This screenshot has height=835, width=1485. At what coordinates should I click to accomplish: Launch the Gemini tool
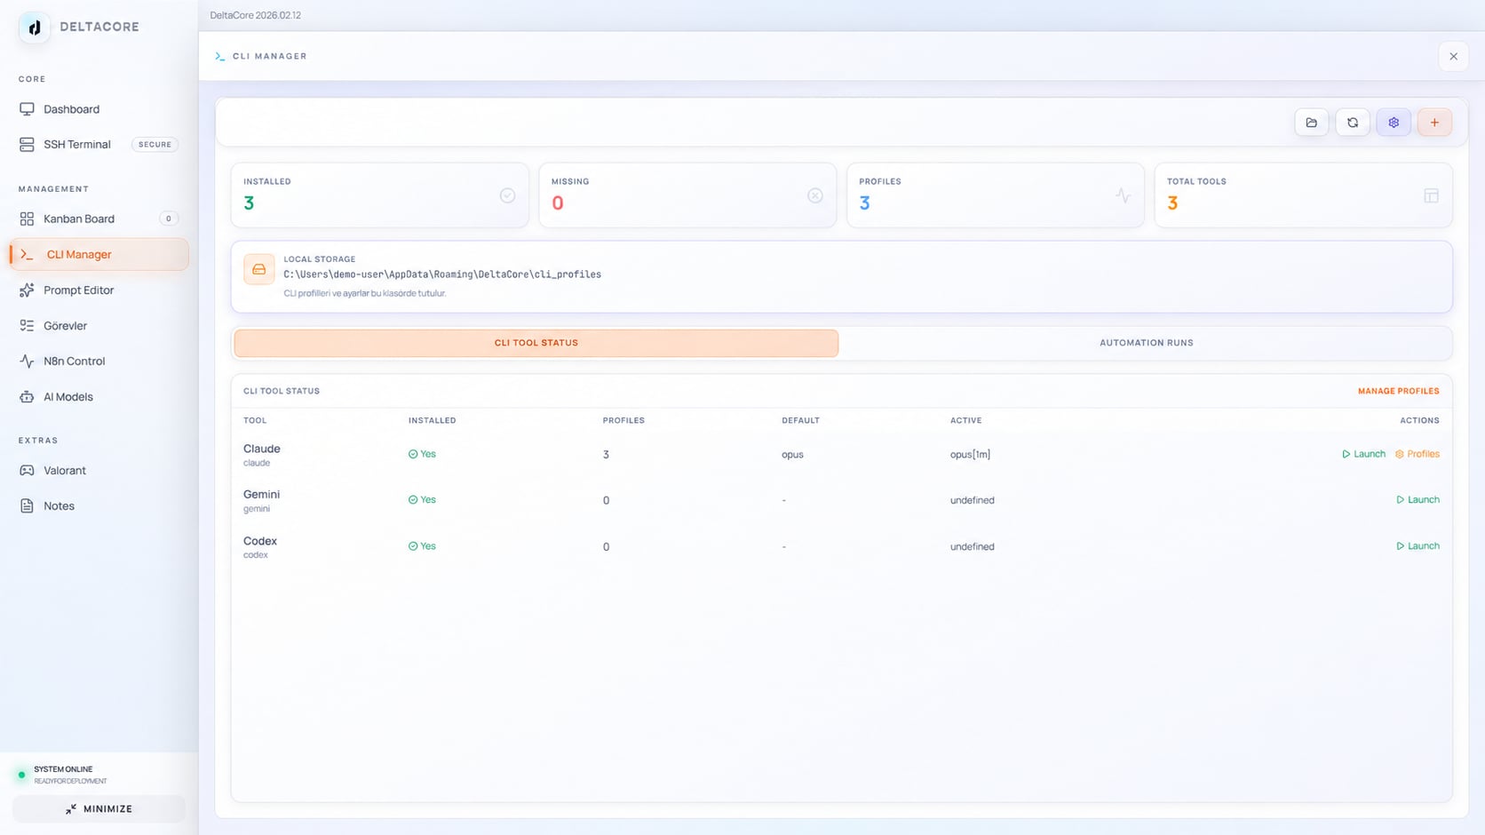(1417, 500)
